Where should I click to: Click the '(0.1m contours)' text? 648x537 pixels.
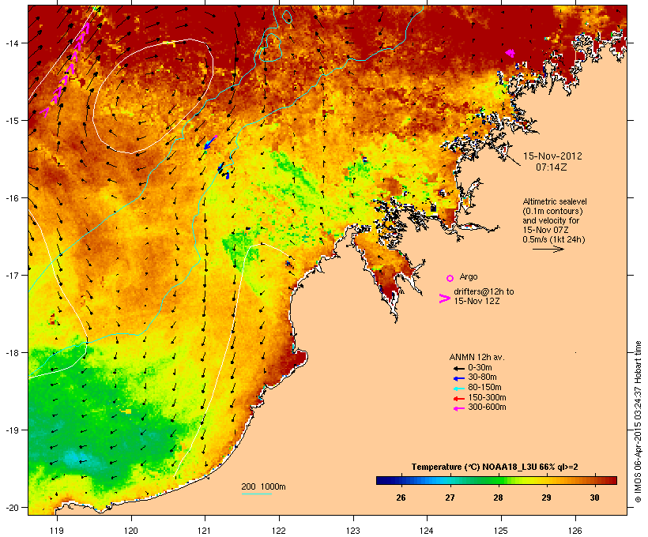(552, 211)
